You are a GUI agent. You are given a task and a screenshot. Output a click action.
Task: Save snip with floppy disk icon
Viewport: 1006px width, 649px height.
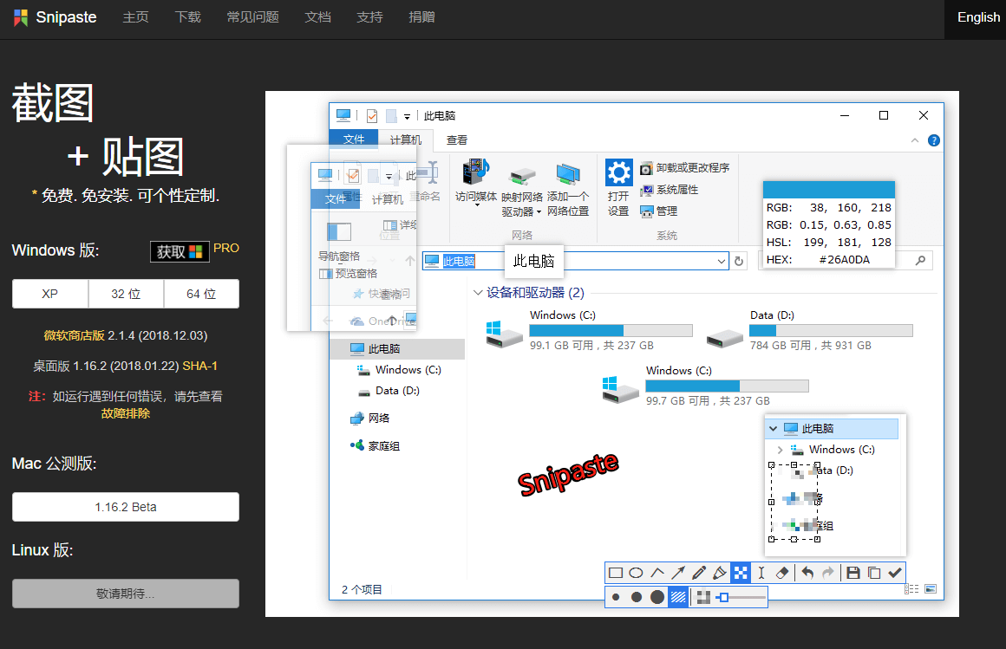click(x=853, y=573)
